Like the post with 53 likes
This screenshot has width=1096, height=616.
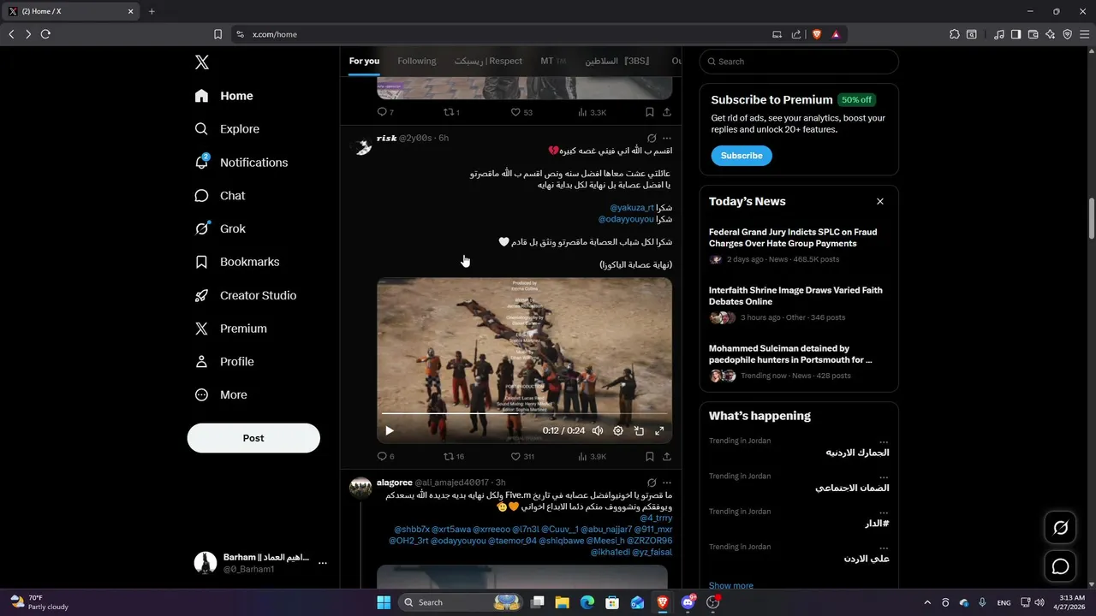(x=521, y=112)
